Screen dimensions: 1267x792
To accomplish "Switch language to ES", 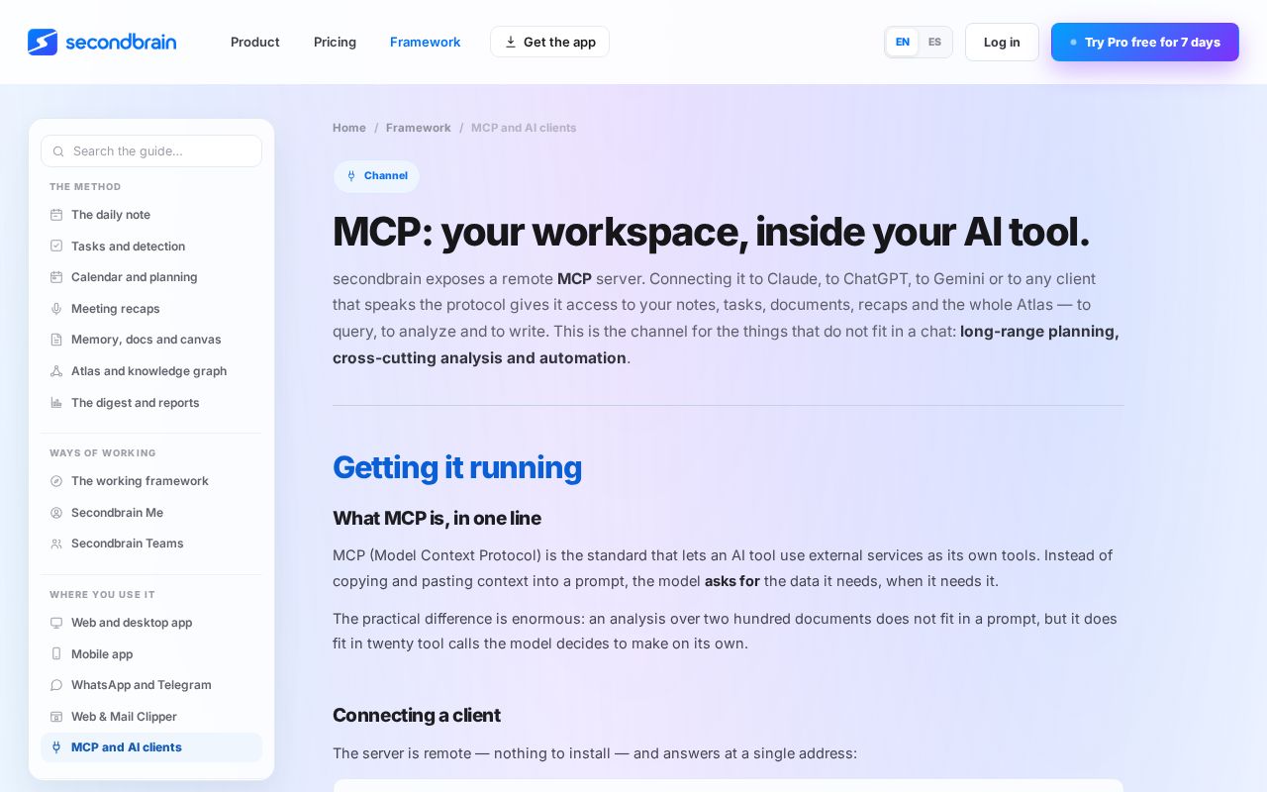I will point(934,42).
